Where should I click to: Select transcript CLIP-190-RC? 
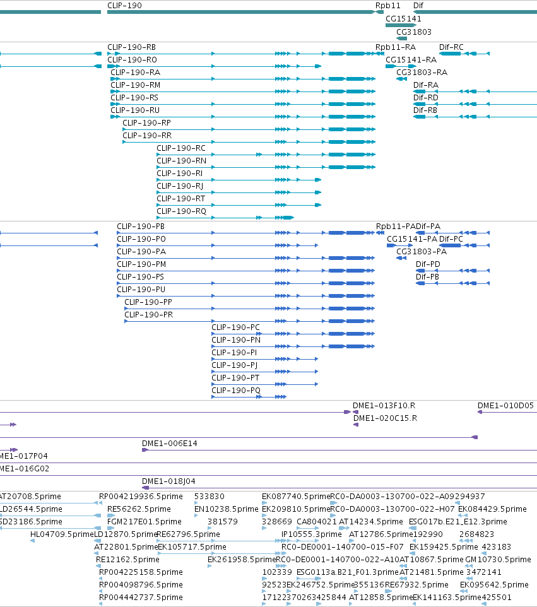(x=181, y=148)
